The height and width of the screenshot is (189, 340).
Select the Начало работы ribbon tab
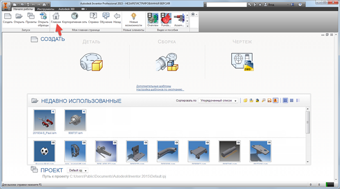[x=23, y=9]
